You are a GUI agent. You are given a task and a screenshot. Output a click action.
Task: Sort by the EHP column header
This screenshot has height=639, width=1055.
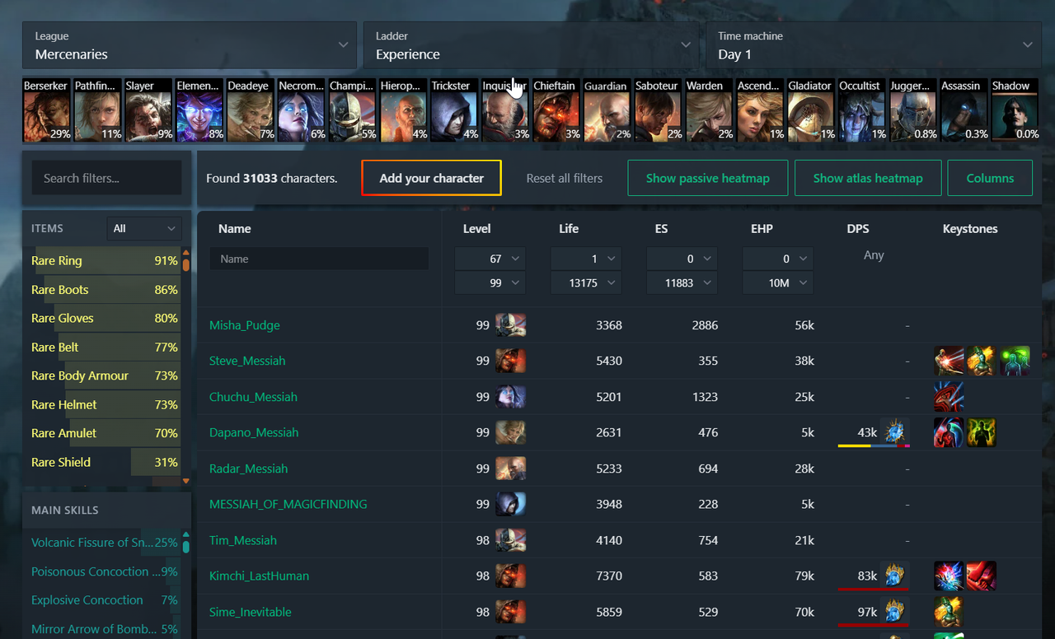[762, 229]
